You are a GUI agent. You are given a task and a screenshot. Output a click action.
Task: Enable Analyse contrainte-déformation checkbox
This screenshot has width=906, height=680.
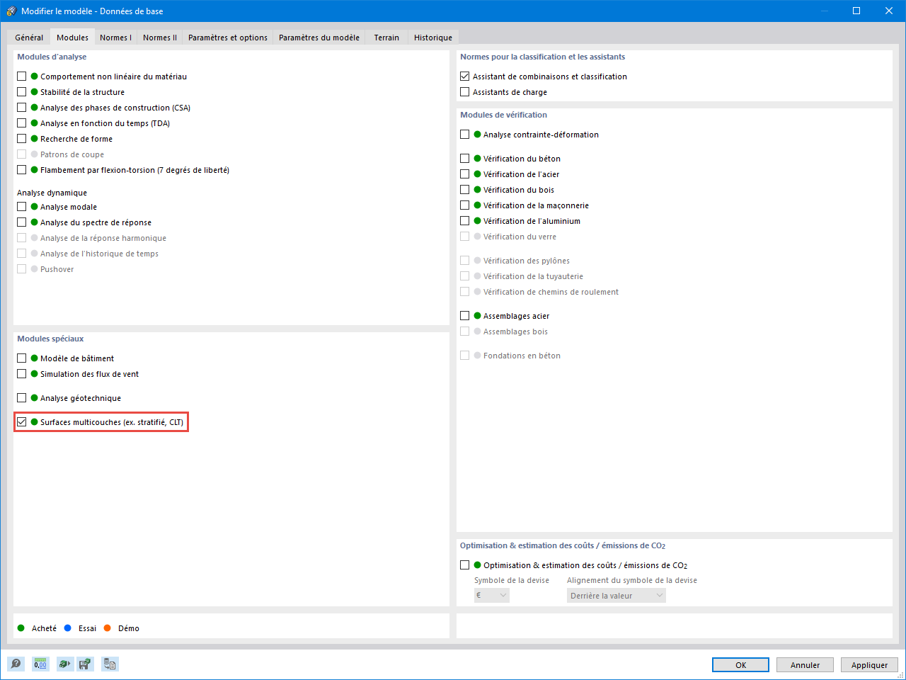[465, 135]
